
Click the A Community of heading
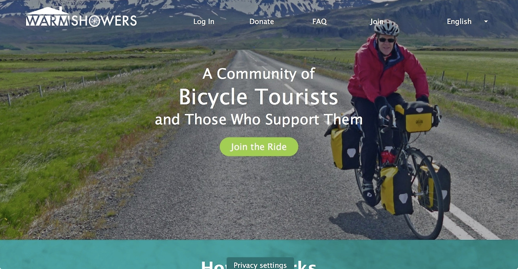tap(259, 74)
